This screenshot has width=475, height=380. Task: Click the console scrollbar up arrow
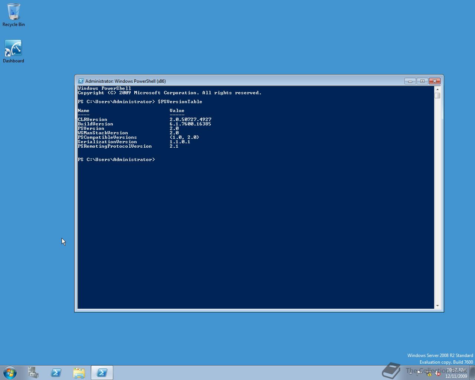(437, 89)
